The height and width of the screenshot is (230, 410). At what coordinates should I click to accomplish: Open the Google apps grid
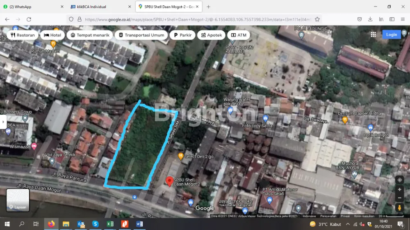[373, 35]
